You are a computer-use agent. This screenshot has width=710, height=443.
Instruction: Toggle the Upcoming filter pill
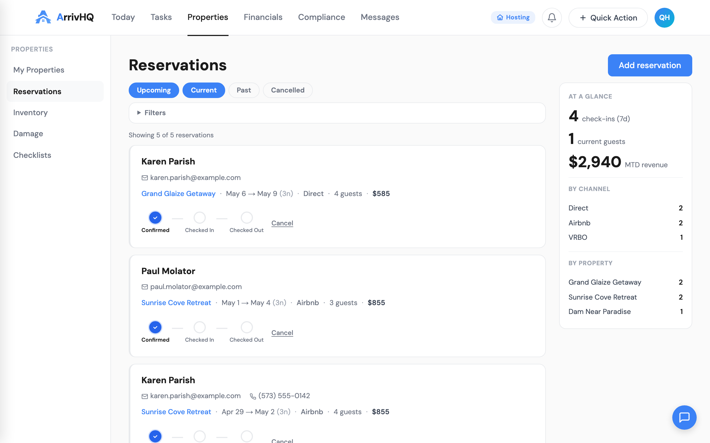pyautogui.click(x=154, y=90)
